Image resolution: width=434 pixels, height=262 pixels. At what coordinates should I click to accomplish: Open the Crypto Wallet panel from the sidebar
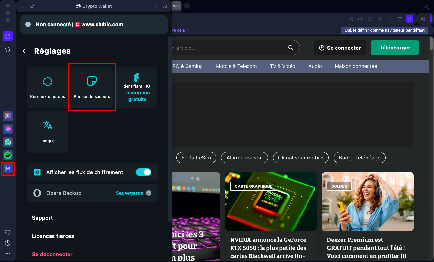[8, 168]
